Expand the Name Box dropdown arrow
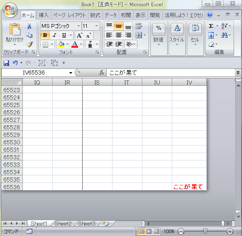The height and width of the screenshot is (236, 242). pos(71,73)
